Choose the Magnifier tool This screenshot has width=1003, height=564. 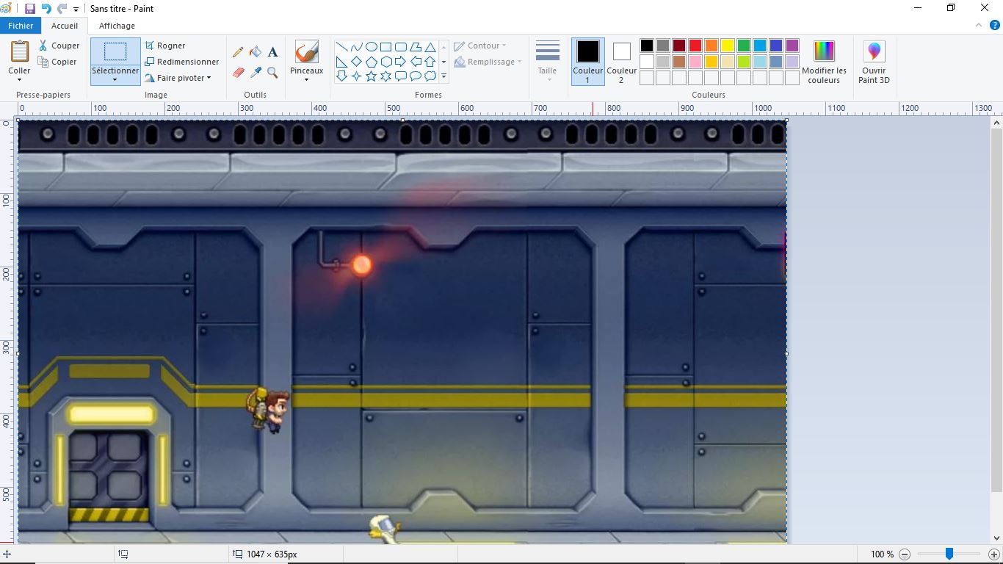pos(272,73)
